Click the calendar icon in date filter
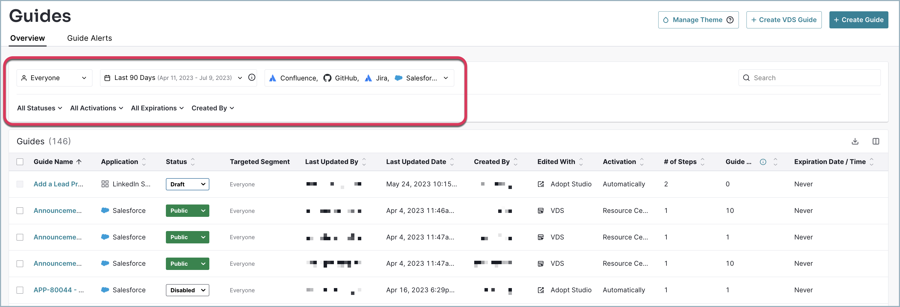The image size is (900, 307). point(108,78)
